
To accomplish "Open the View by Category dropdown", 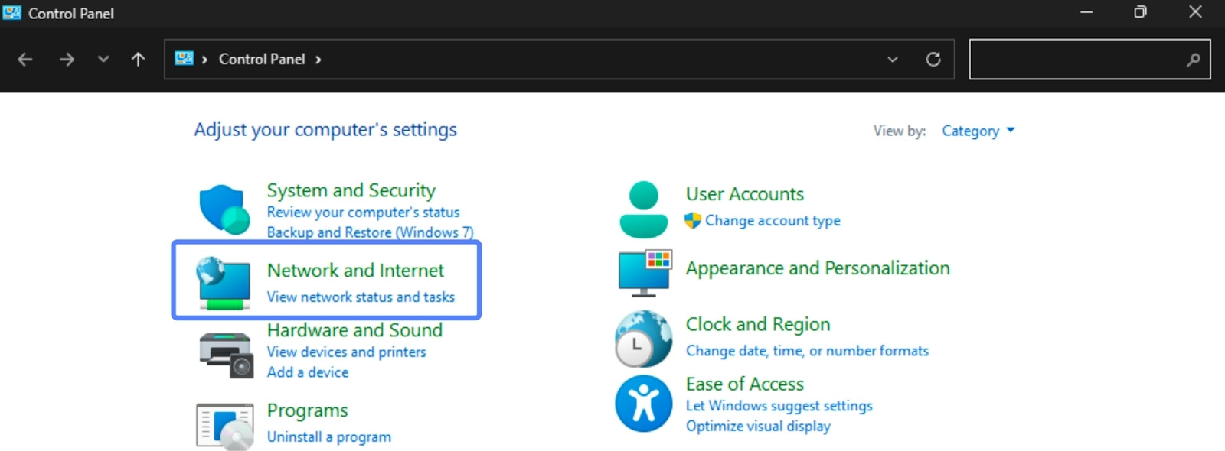I will point(978,131).
